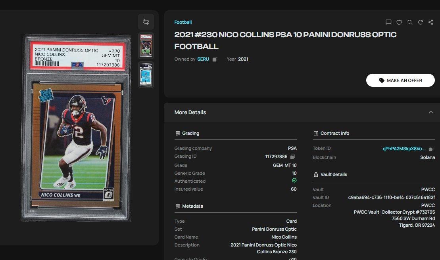
Task: Click the magnifier search icon
Action: coord(410,23)
